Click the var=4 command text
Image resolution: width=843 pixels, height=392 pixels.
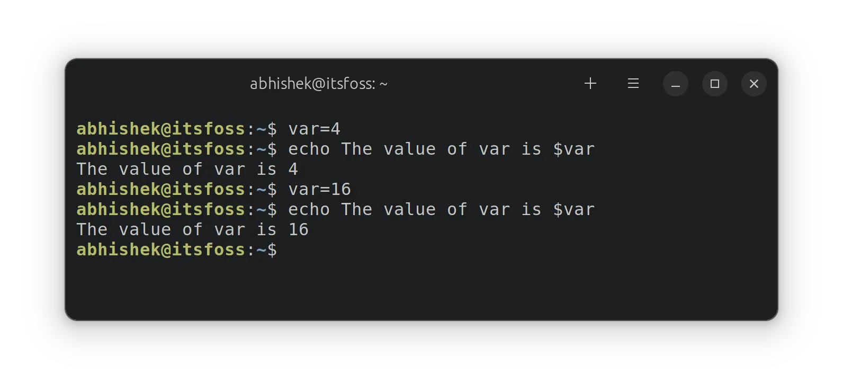click(315, 129)
